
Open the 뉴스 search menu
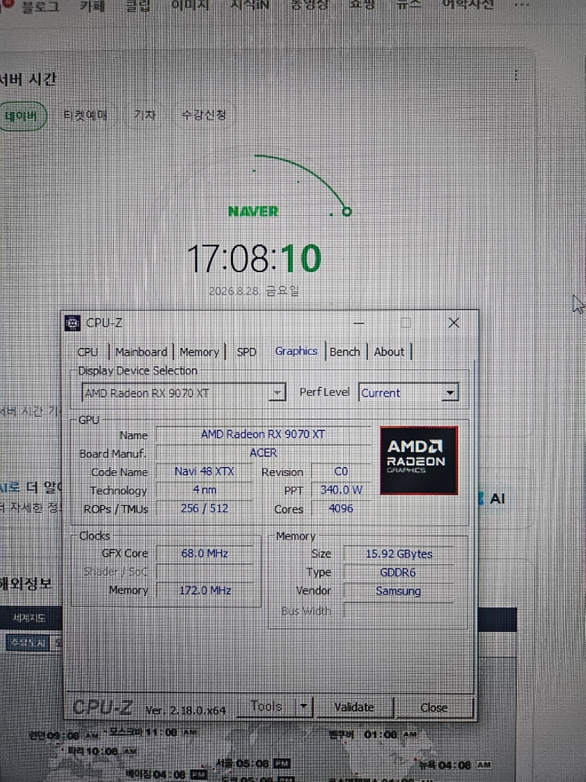point(409,6)
